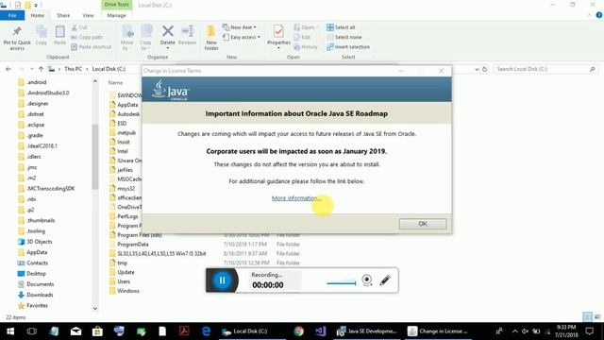
Task: Expand the Easy access dropdown
Action: [242, 37]
